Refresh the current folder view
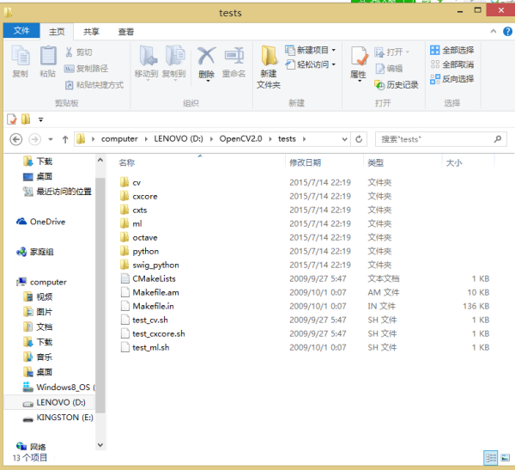Image resolution: width=515 pixels, height=470 pixels. point(359,139)
